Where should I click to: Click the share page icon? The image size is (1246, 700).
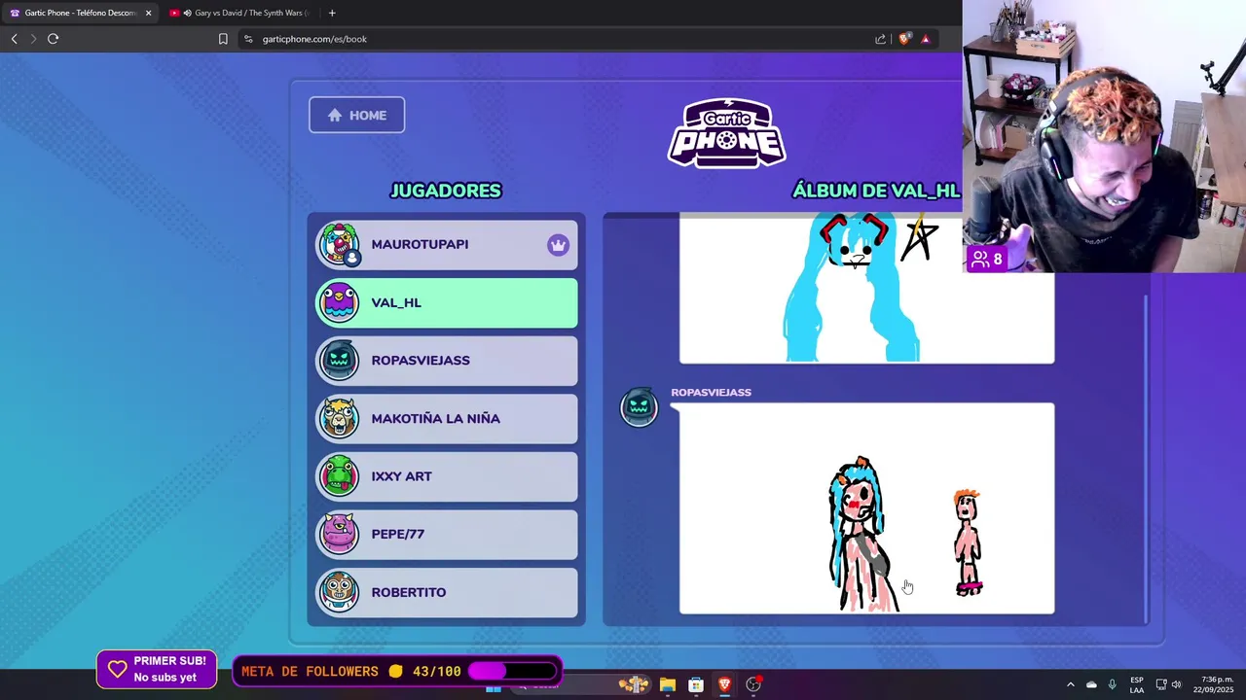pos(881,39)
